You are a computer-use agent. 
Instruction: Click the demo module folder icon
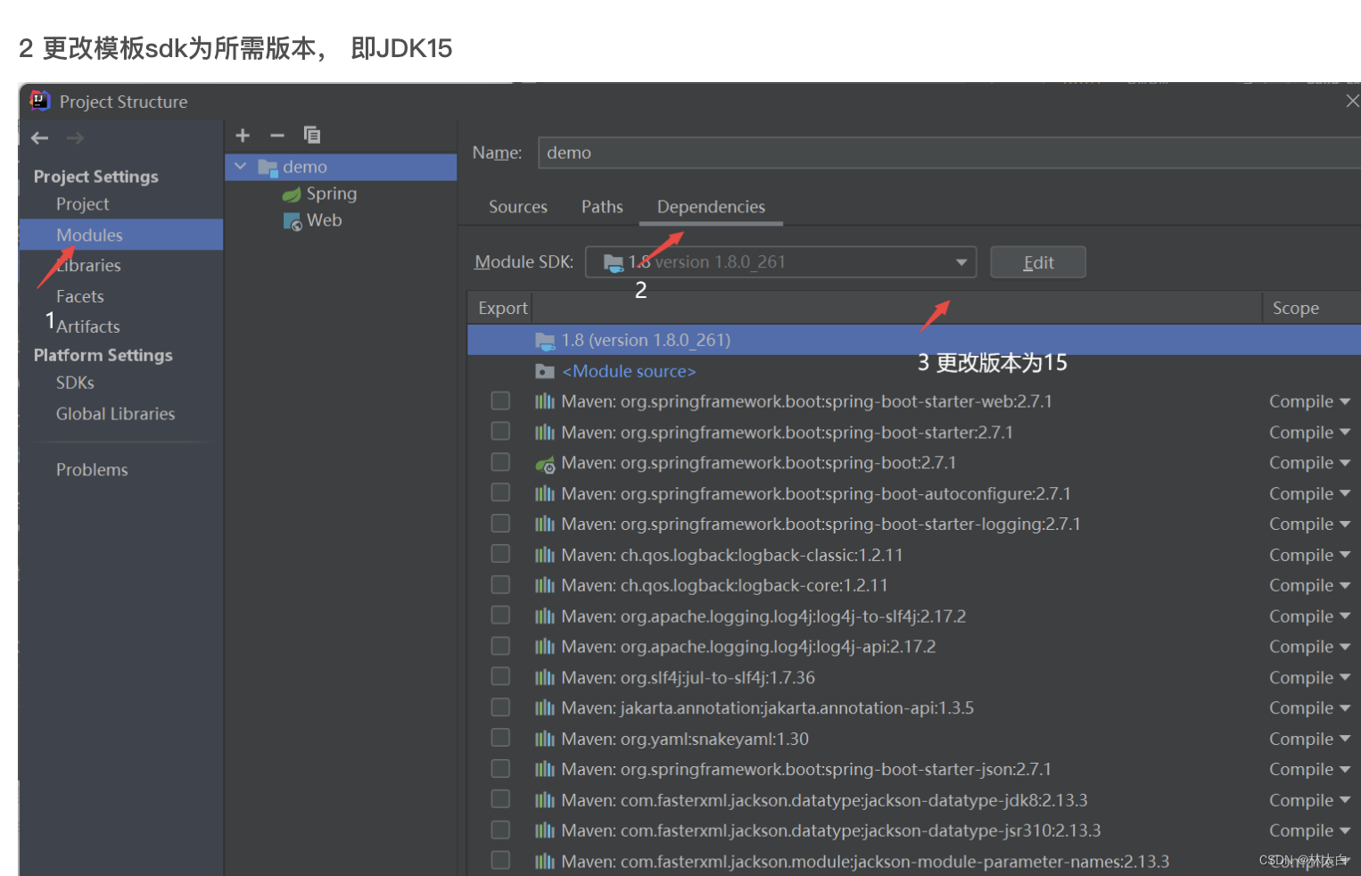268,167
